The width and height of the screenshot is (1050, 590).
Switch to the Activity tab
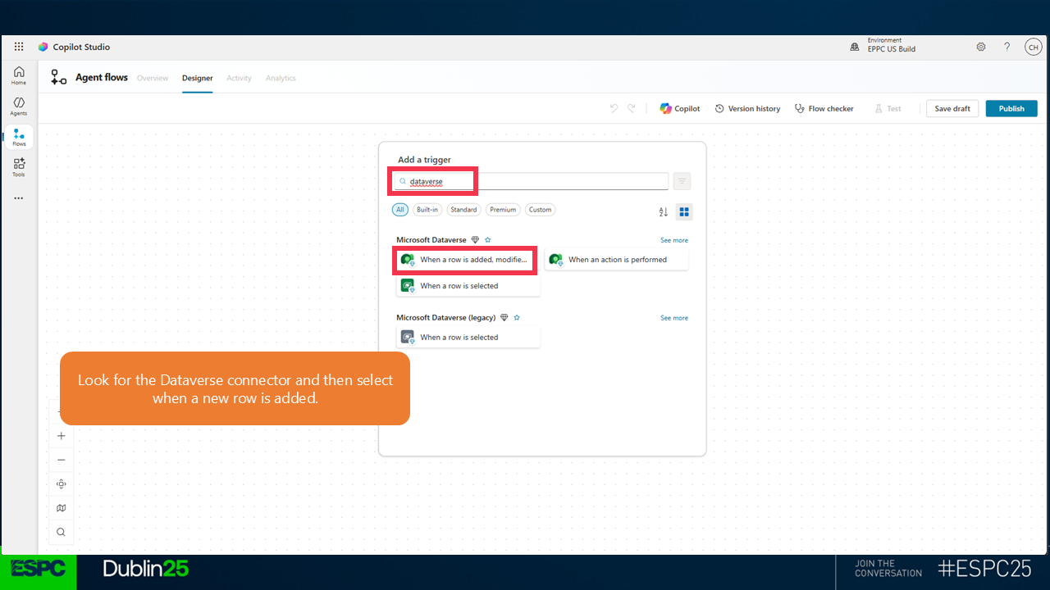(239, 78)
